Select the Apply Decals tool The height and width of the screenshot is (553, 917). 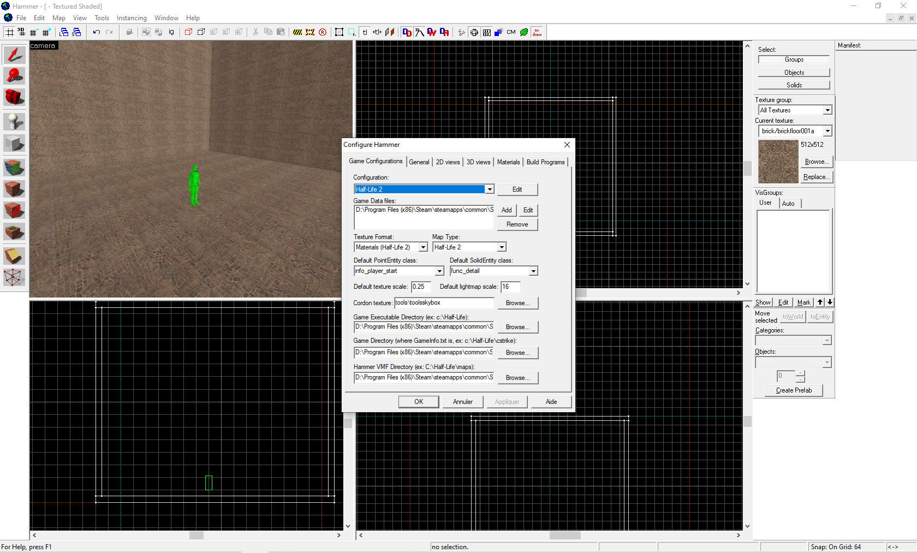pyautogui.click(x=14, y=210)
